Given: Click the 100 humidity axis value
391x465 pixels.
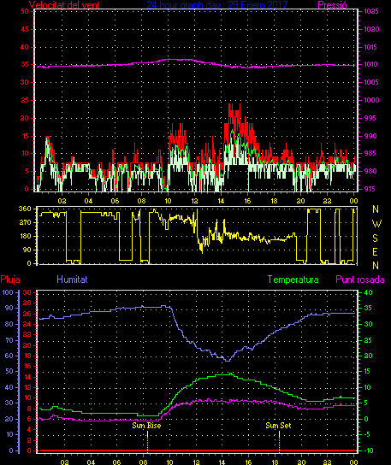Looking at the screenshot, I should 8,292.
